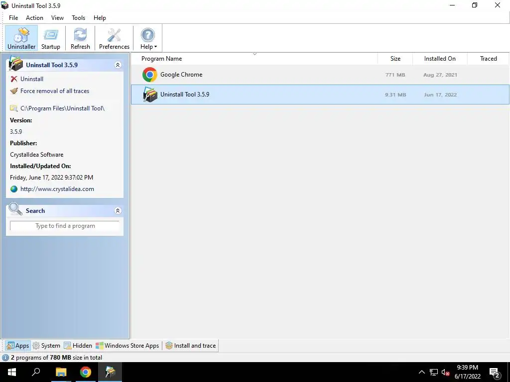This screenshot has width=510, height=382.
Task: Sort by Size column header
Action: (x=395, y=59)
